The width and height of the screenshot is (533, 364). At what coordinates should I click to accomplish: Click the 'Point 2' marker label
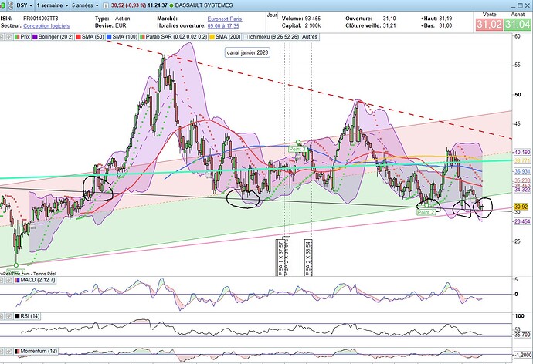[x=426, y=212]
